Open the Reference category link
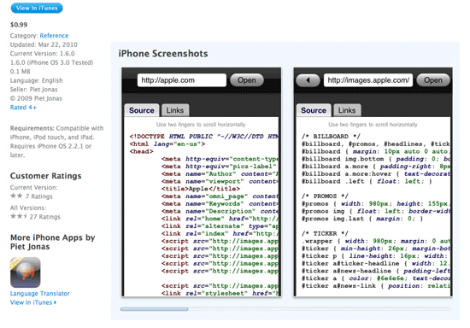This screenshot has height=328, width=470. pos(54,36)
